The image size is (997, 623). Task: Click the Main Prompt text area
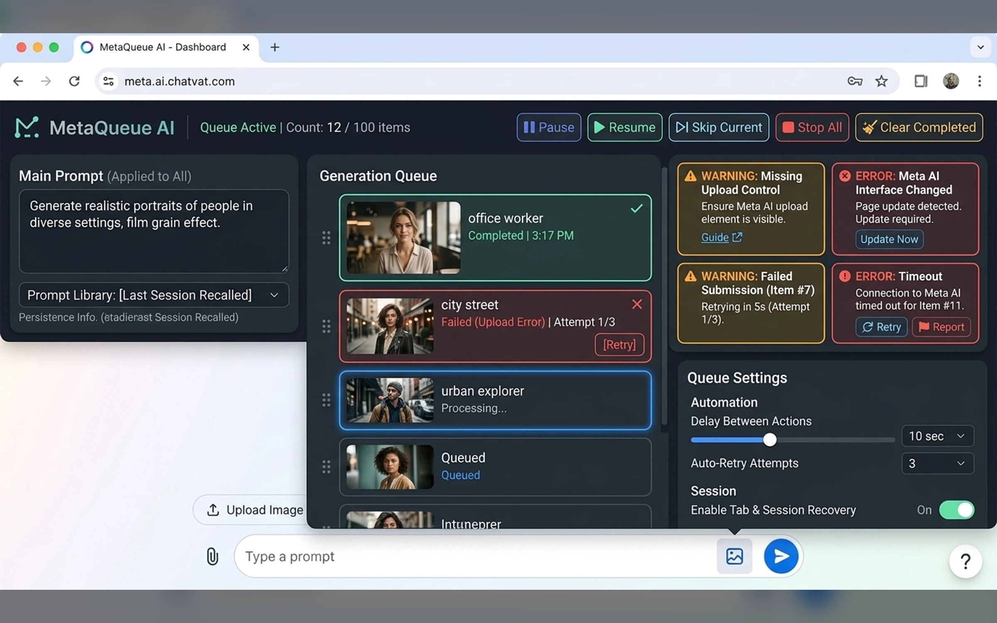click(x=154, y=231)
